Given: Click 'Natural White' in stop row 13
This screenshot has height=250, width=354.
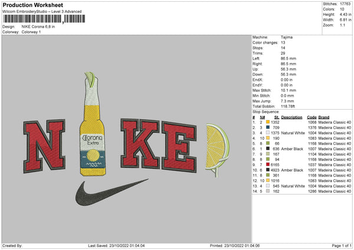Looking at the screenshot, I should pos(293,186).
